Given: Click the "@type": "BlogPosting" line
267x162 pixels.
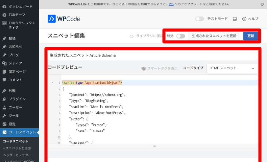Looking at the screenshot, I should pos(89,101).
